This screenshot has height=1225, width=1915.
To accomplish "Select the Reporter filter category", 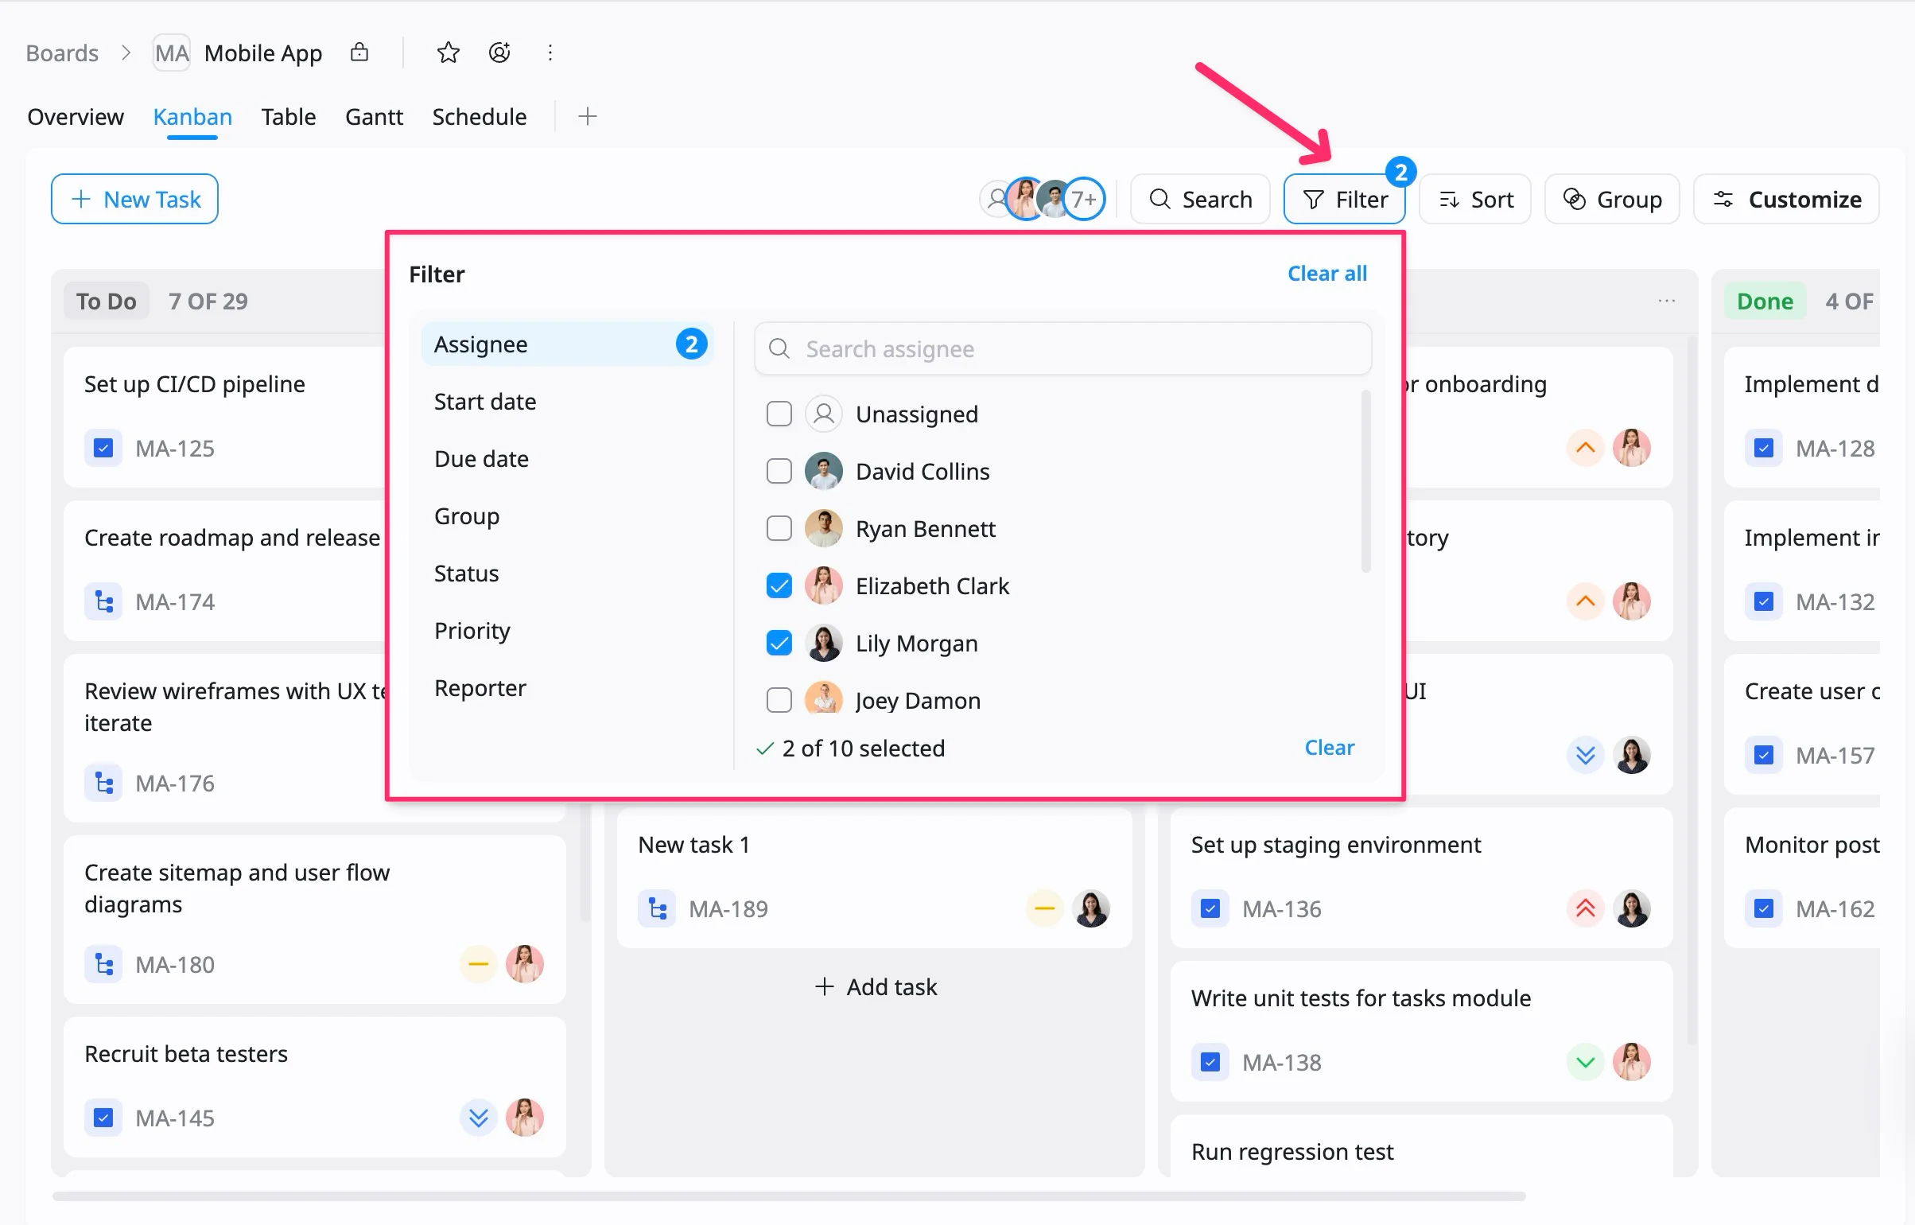I will tap(567, 687).
